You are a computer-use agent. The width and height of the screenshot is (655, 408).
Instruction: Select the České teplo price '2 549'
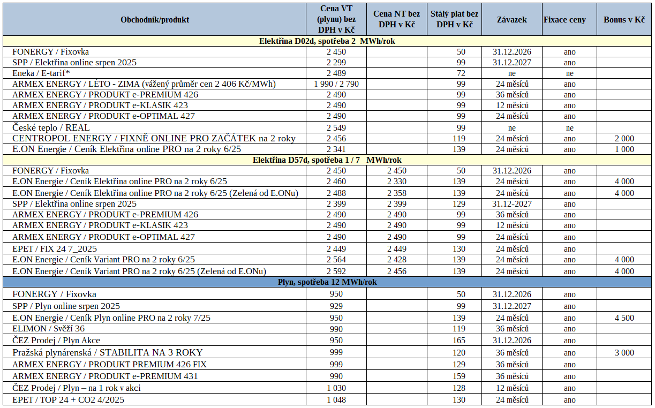336,127
